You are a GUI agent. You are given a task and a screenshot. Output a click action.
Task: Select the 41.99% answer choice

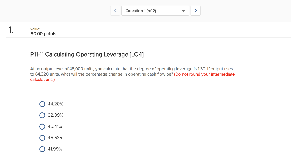(x=42, y=149)
